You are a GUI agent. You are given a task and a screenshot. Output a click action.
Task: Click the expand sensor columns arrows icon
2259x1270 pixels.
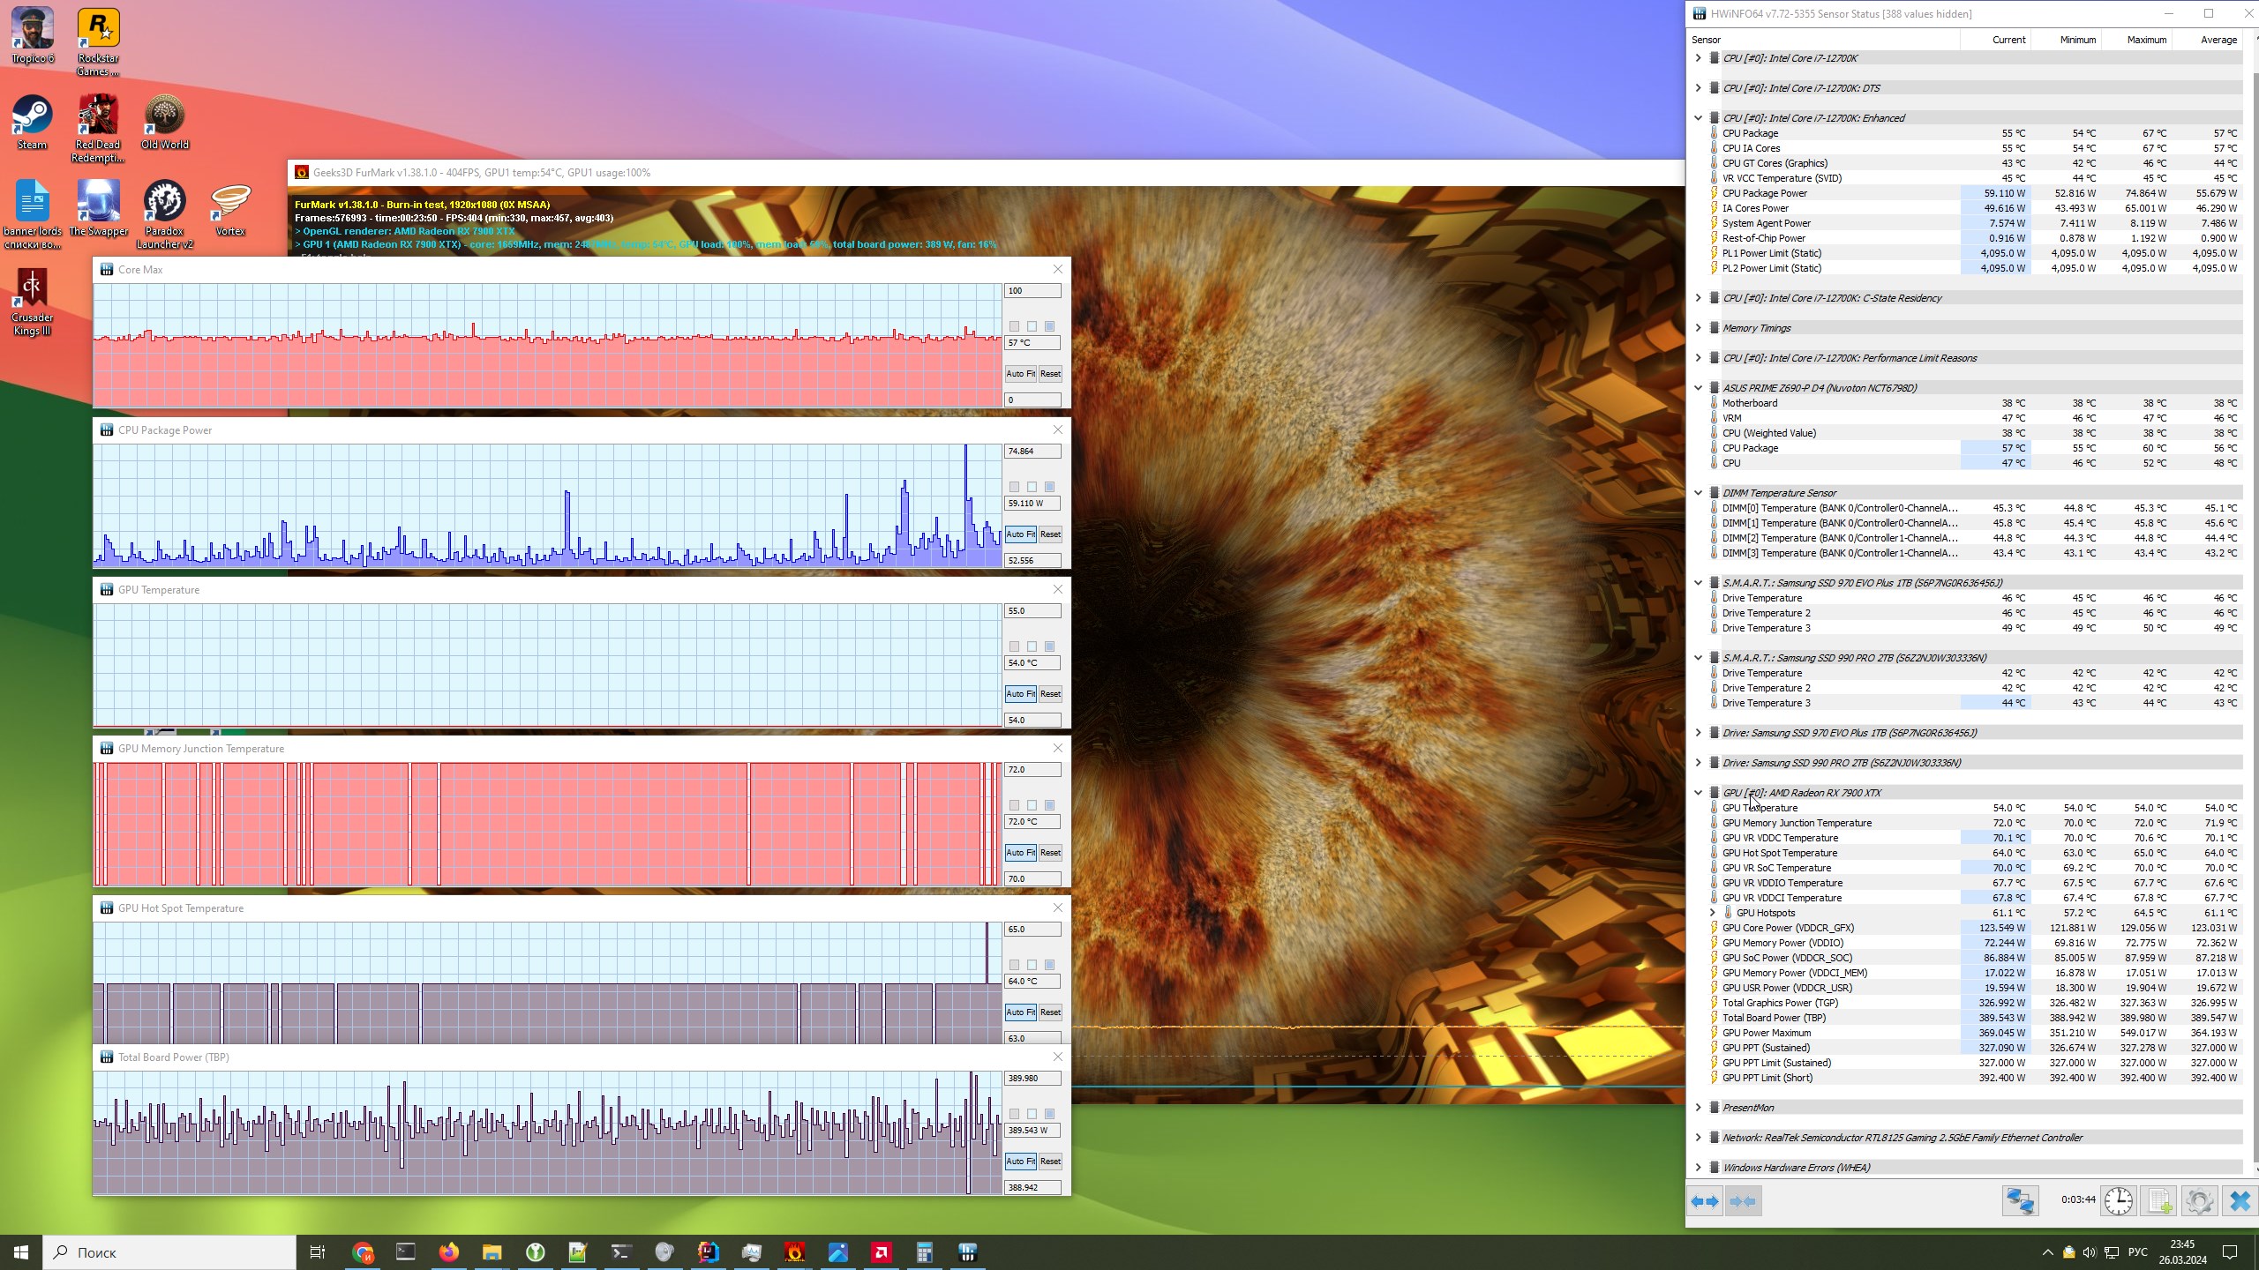pos(1705,1201)
